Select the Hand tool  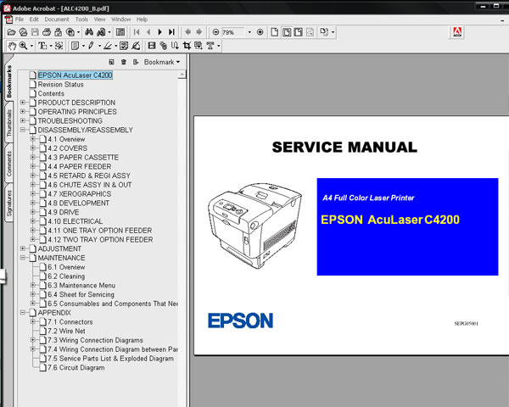point(12,46)
